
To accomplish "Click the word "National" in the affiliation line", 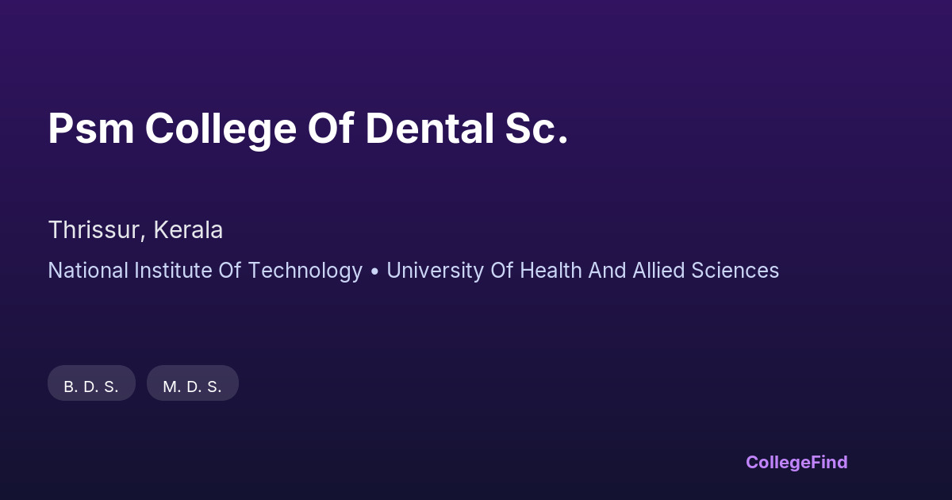I will click(87, 271).
